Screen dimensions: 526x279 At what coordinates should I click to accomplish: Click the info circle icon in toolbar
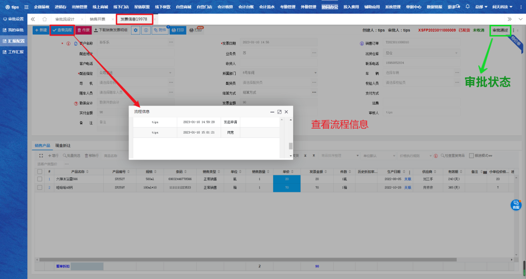click(x=146, y=30)
